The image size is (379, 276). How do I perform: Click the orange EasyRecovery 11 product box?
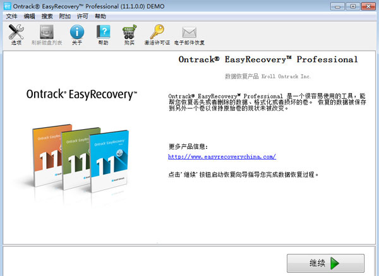(47, 155)
